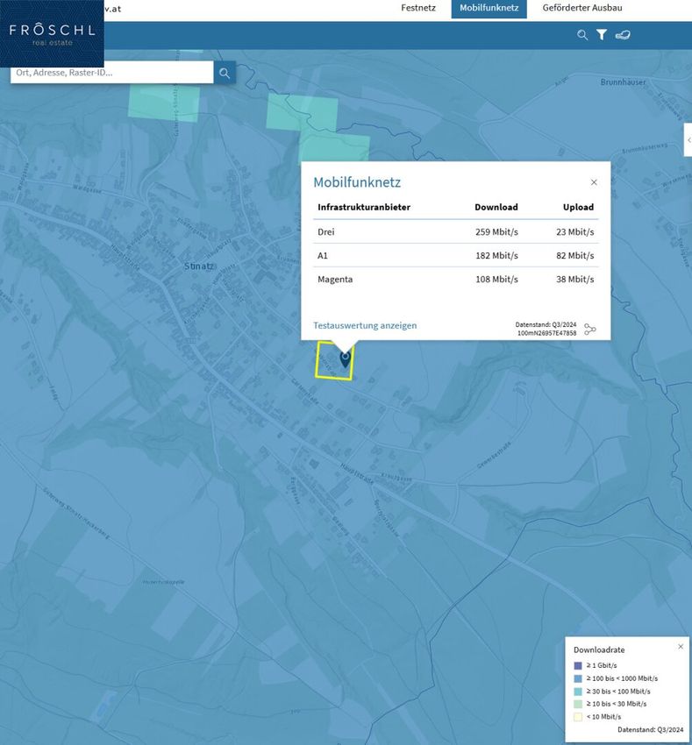This screenshot has width=692, height=745.
Task: Click the dark blue location pin marker
Action: coord(345,357)
